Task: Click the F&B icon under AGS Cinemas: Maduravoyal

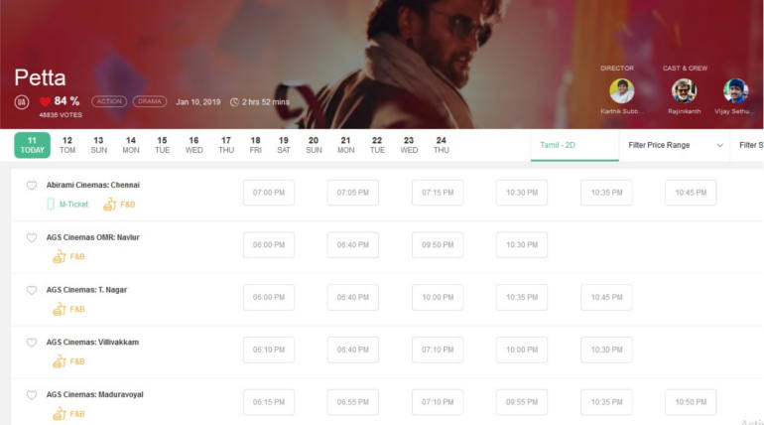Action: [59, 413]
